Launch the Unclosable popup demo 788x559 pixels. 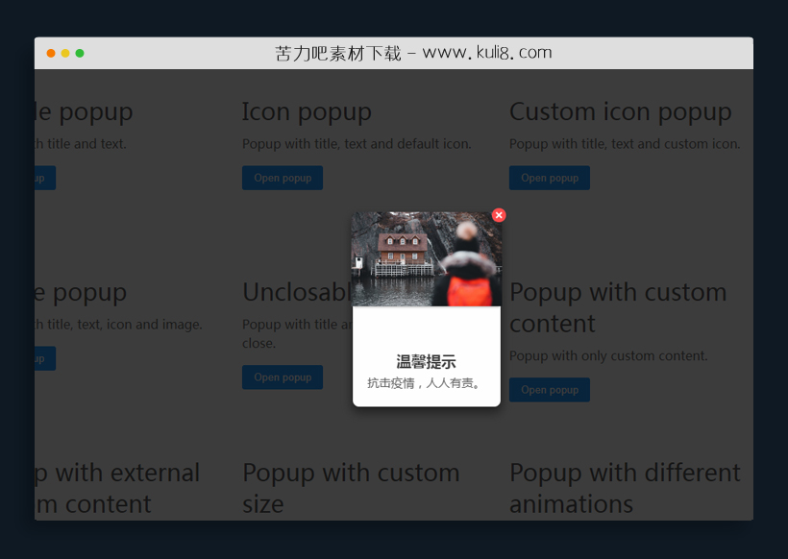282,377
